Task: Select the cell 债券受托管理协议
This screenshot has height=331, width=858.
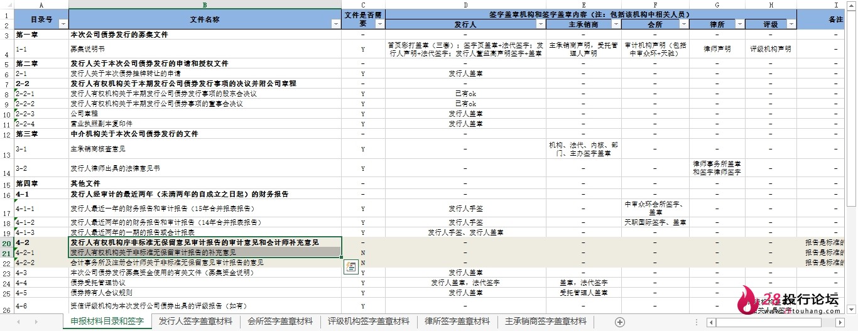Action: tap(205, 283)
